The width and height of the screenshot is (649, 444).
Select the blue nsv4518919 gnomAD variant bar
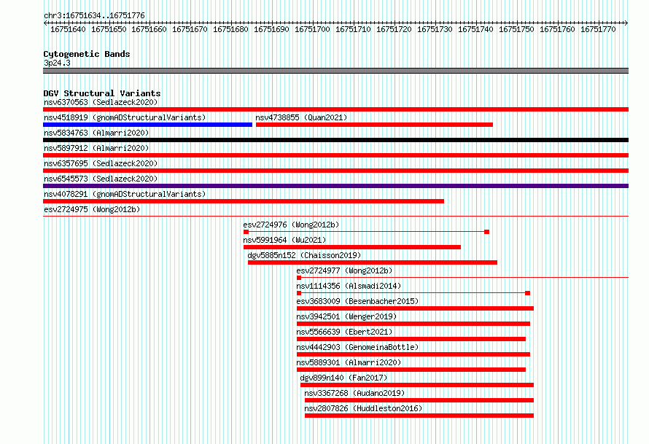point(147,125)
